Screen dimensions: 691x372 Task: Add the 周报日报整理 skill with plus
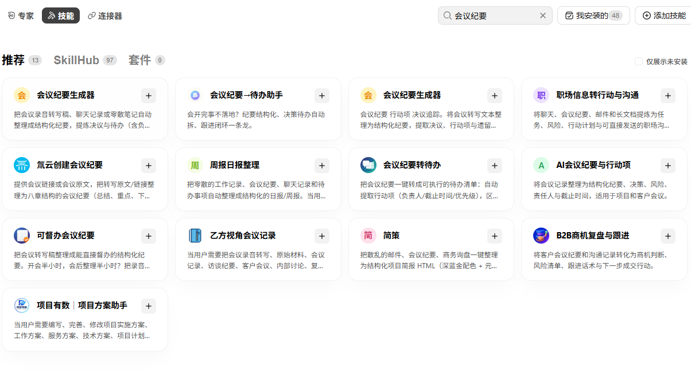pyautogui.click(x=322, y=166)
